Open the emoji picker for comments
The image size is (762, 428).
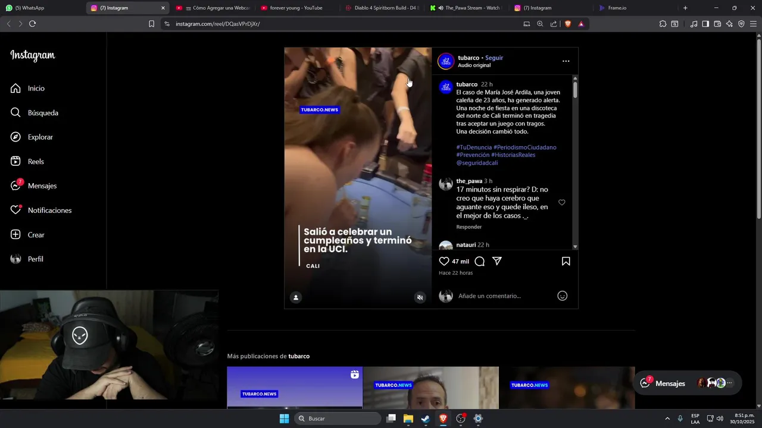tap(562, 296)
